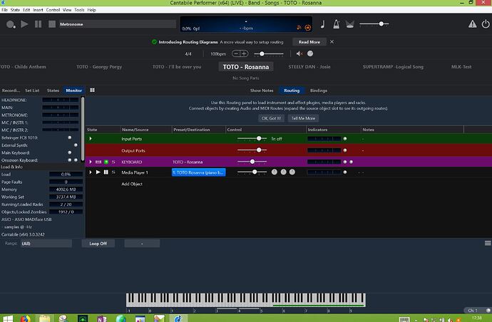Click the Record button in the transport
This screenshot has width=492, height=322.
click(x=11, y=24)
